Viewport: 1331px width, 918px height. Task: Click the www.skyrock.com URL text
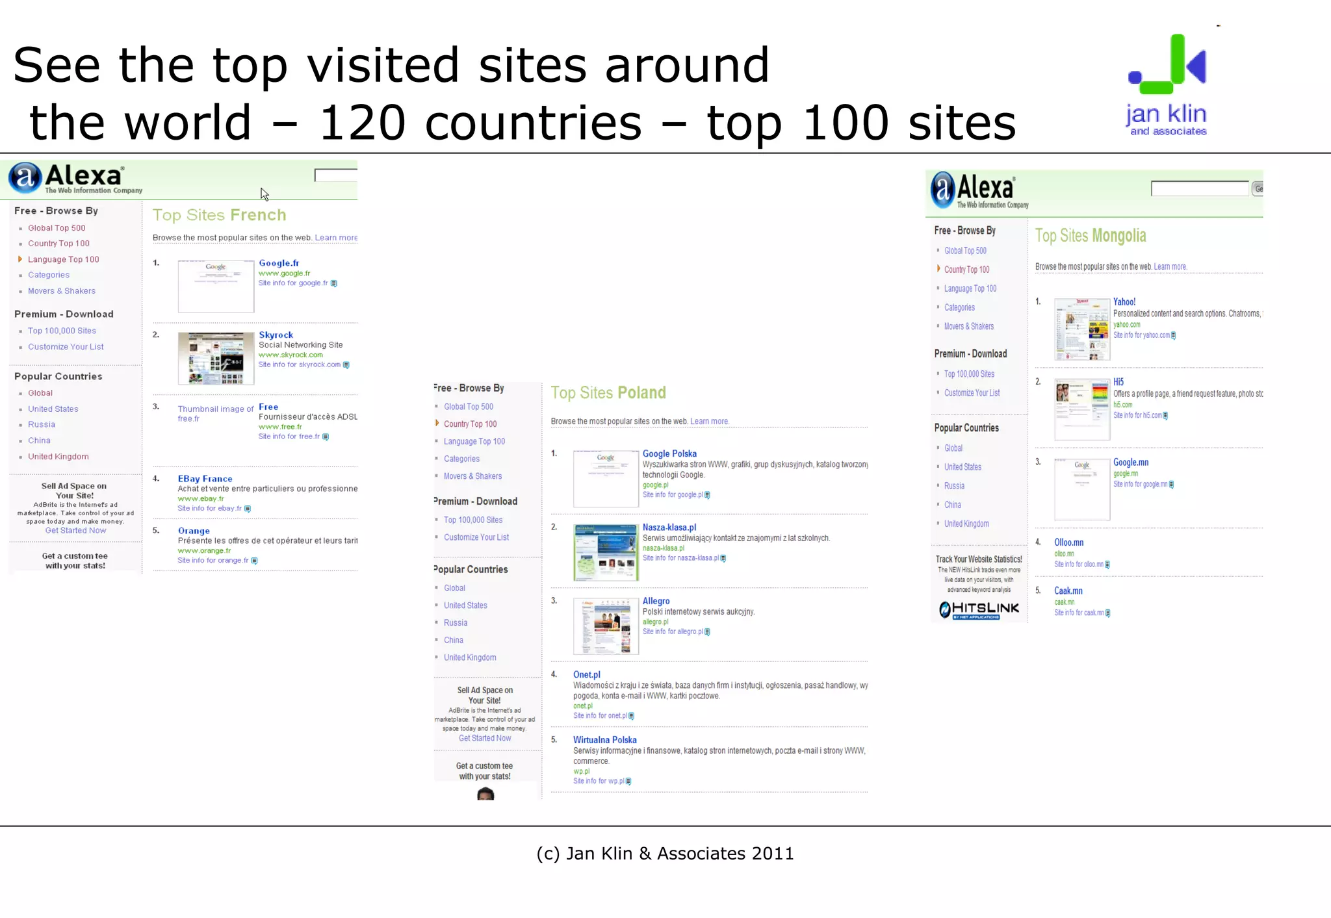(291, 355)
